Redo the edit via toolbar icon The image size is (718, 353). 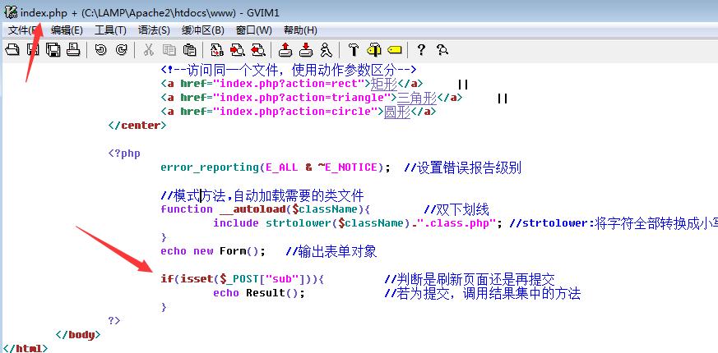pos(122,49)
